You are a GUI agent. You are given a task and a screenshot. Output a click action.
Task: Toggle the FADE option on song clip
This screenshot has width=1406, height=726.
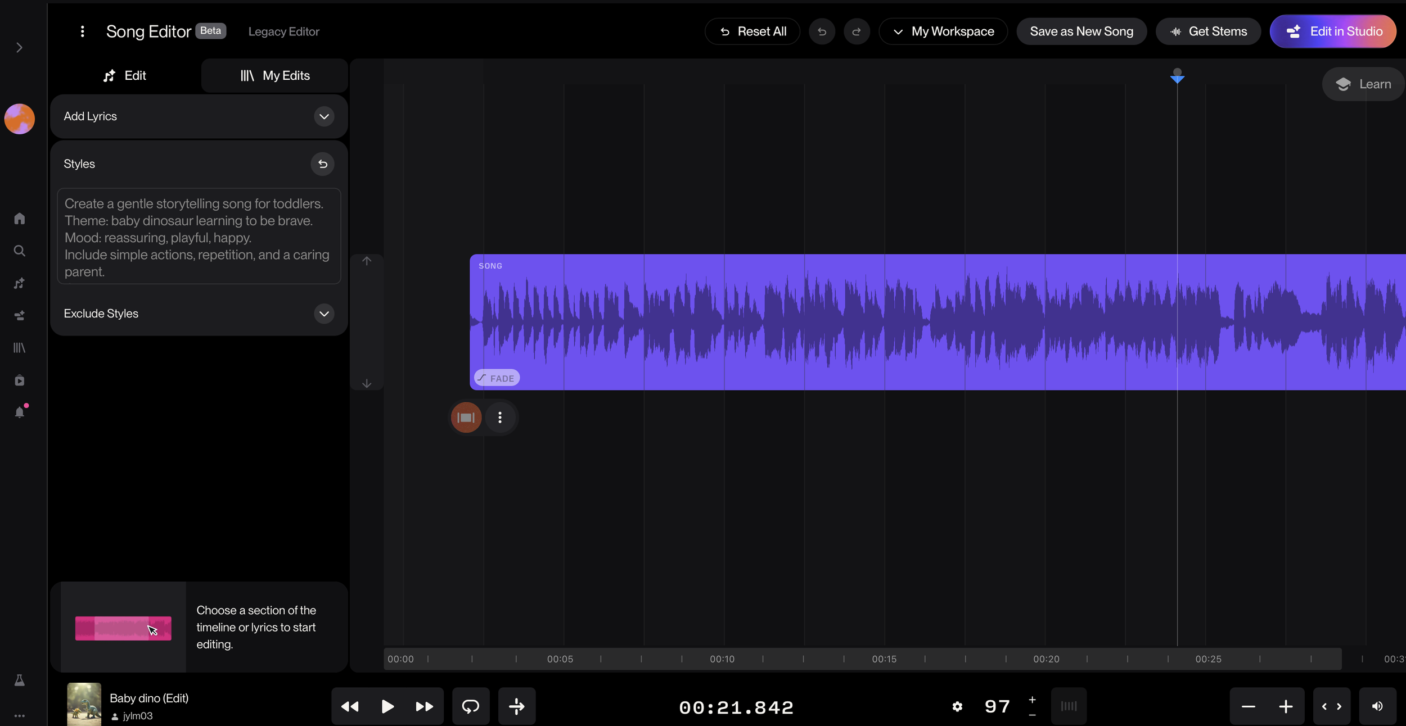click(x=497, y=378)
